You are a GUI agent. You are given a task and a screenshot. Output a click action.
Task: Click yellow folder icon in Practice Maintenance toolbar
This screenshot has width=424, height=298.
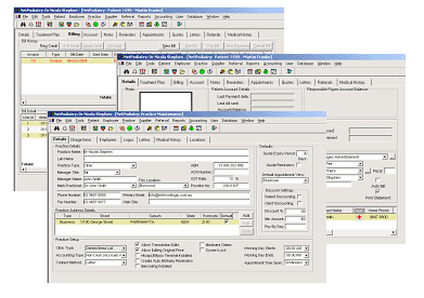tap(110, 128)
